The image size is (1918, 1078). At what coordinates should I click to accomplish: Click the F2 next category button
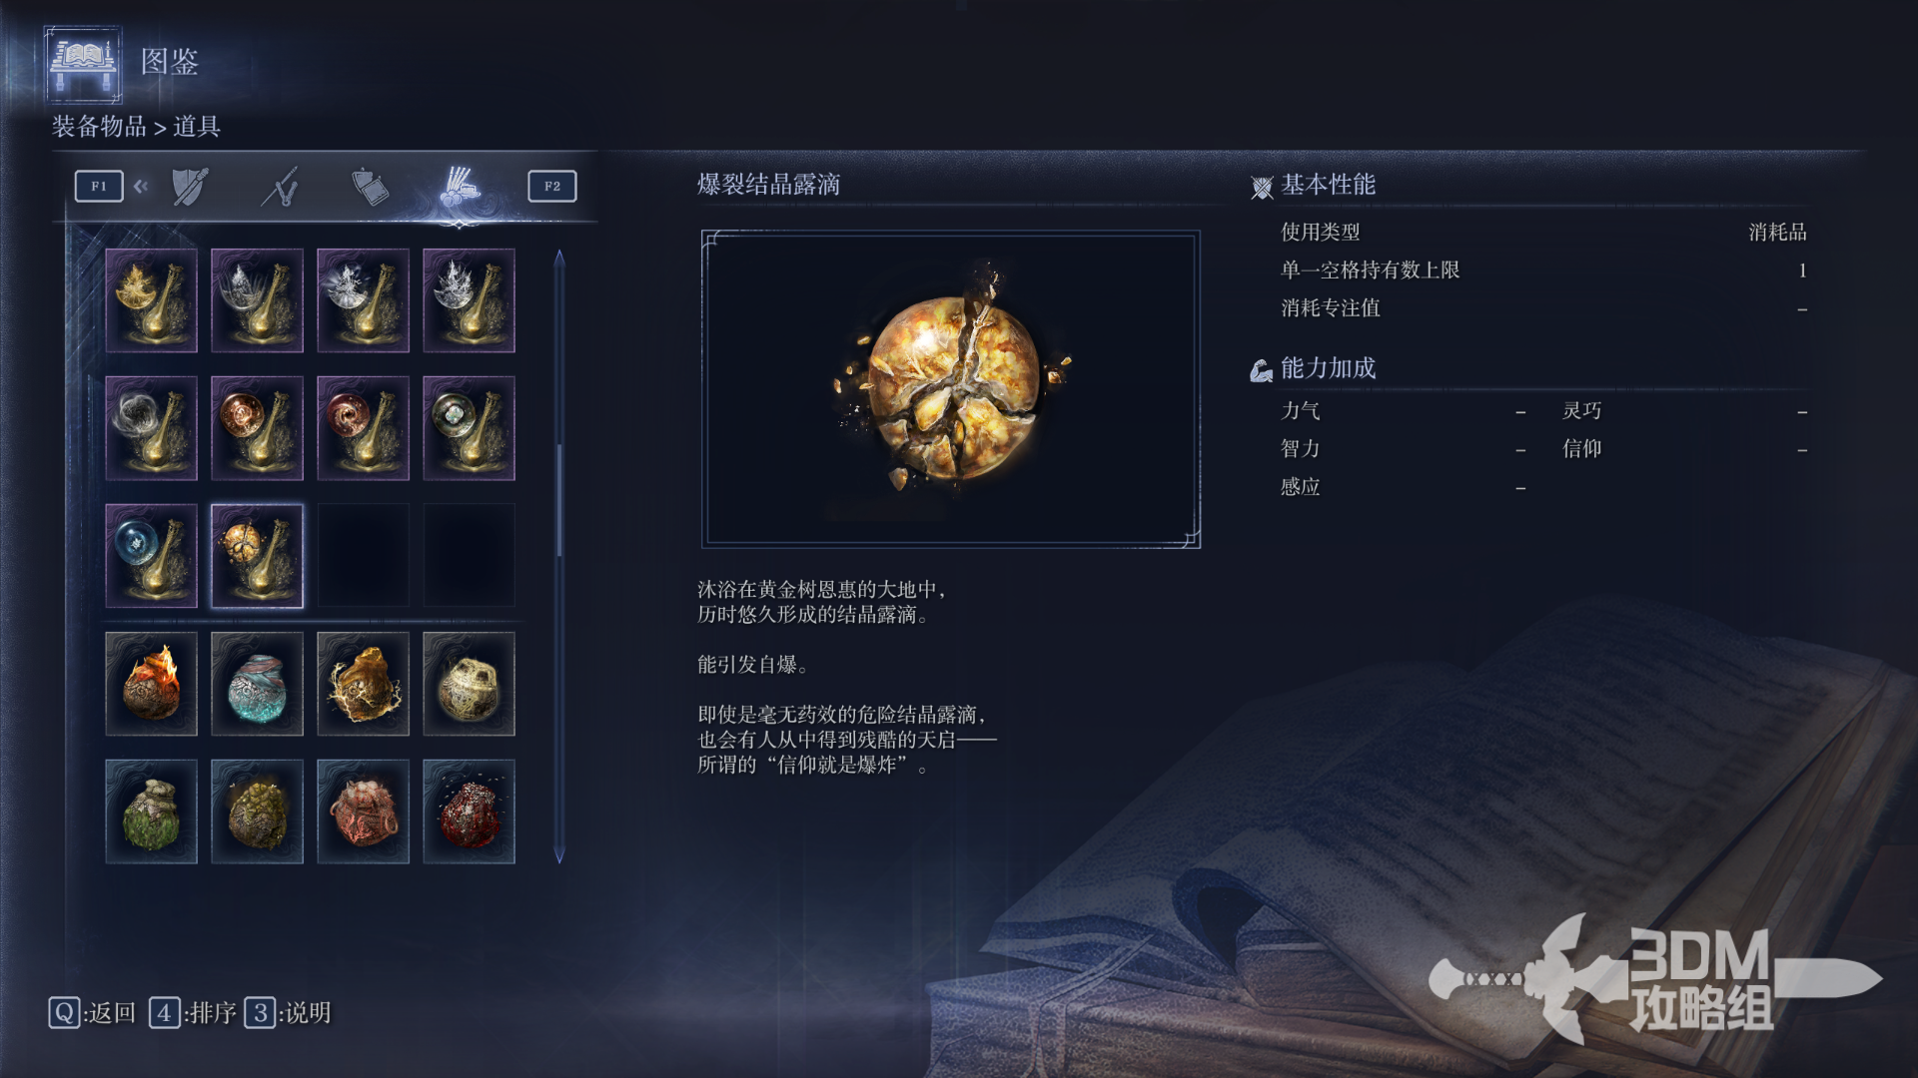(x=551, y=186)
